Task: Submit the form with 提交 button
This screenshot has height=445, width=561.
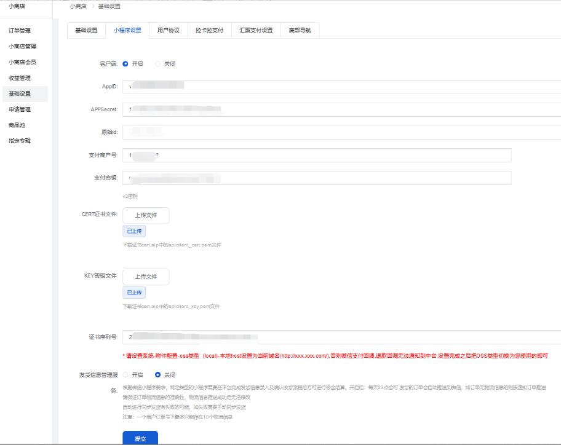Action: 140,438
